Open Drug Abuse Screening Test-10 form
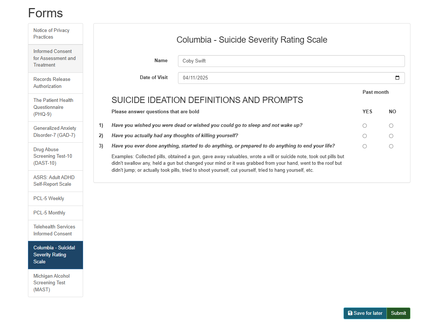Image resolution: width=445 pixels, height=331 pixels. click(55, 156)
